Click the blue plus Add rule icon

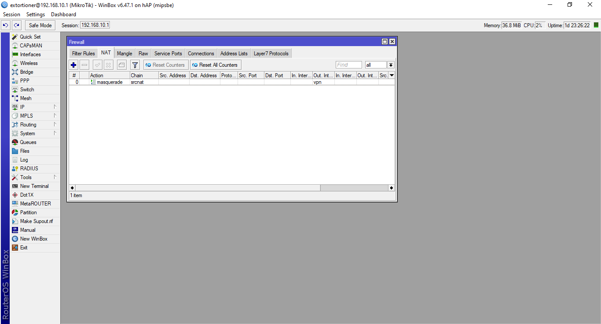click(x=73, y=65)
